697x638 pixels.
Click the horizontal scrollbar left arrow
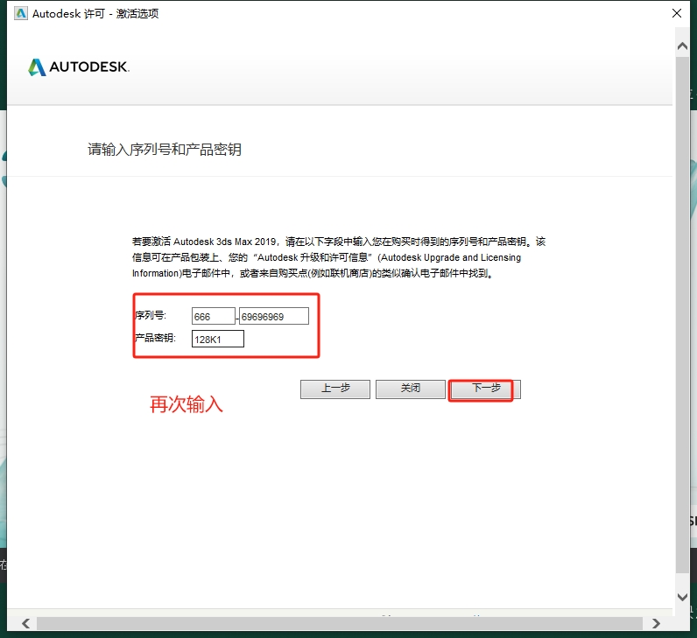coord(25,623)
